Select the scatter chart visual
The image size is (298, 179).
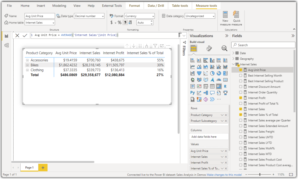tap(206, 73)
